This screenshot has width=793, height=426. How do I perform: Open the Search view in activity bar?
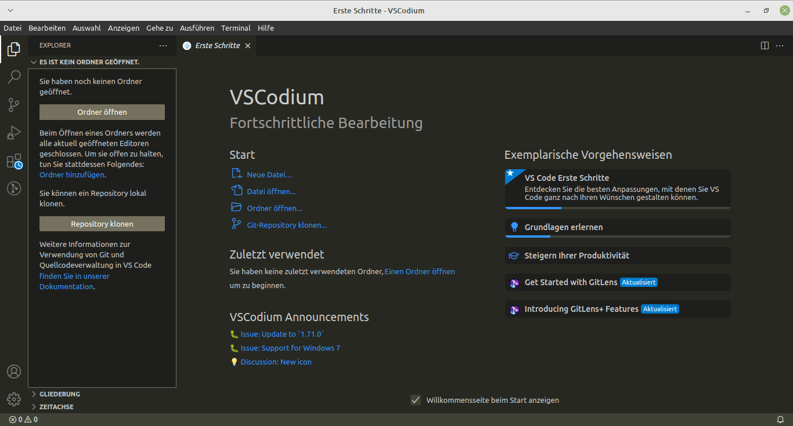[x=14, y=77]
